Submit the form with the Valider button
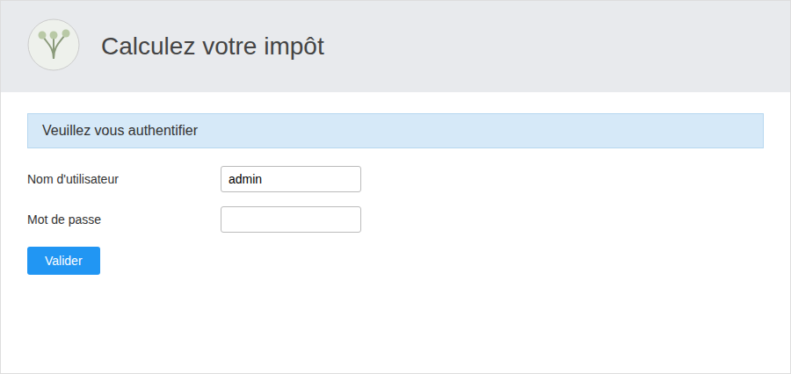Image resolution: width=791 pixels, height=374 pixels. coord(63,261)
